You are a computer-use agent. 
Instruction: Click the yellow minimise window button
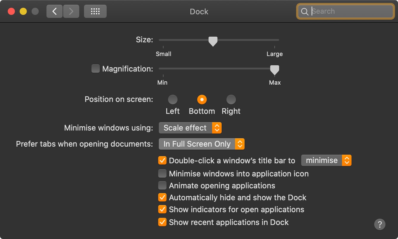pos(23,12)
